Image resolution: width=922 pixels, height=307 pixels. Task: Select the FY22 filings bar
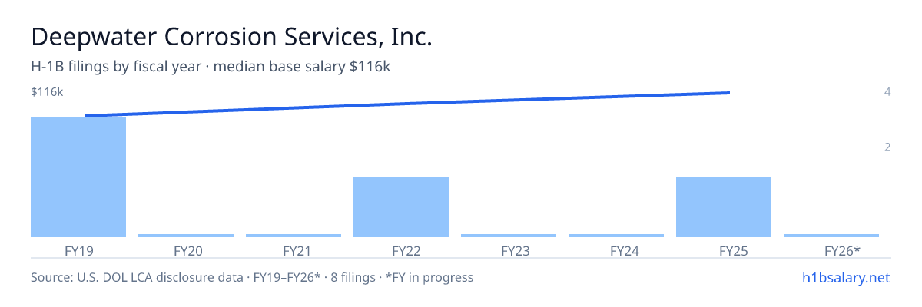click(x=401, y=207)
